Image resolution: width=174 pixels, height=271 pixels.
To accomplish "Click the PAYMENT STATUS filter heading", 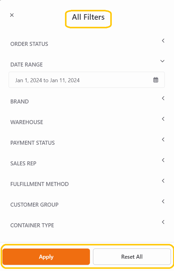I will [x=32, y=143].
